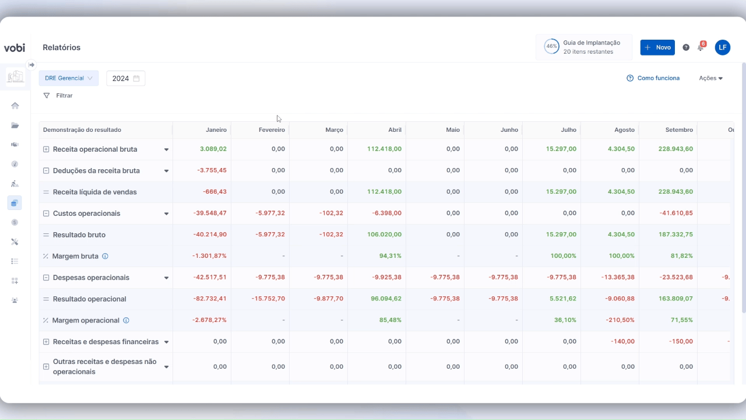Open the crossed tools icon in the sidebar
The image size is (746, 420).
[x=15, y=242]
